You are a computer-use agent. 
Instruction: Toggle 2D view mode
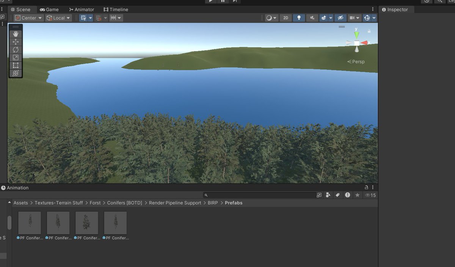tap(286, 18)
